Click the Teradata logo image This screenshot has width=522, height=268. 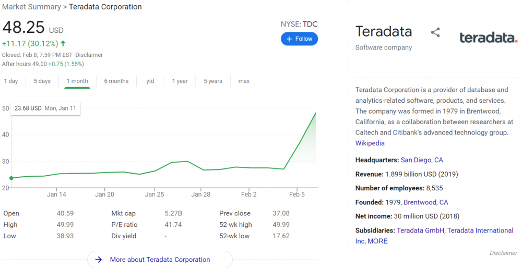coord(488,38)
